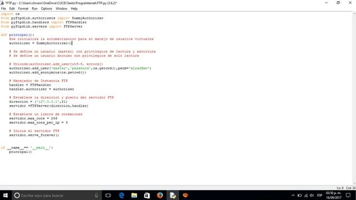Open the Format menu
Screen dimensions: 356x200
(23, 9)
